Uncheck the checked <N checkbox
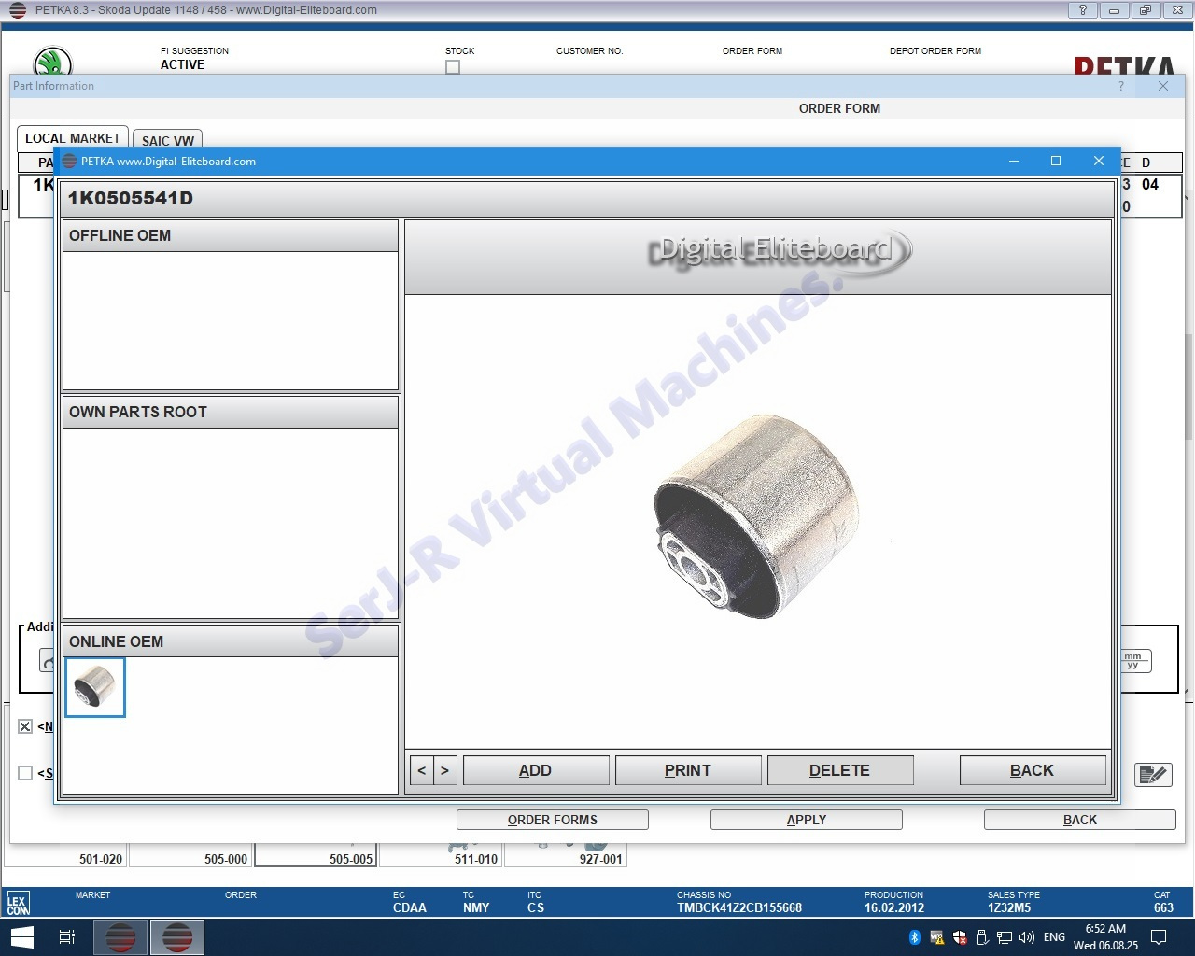Image resolution: width=1195 pixels, height=956 pixels. coord(25,726)
